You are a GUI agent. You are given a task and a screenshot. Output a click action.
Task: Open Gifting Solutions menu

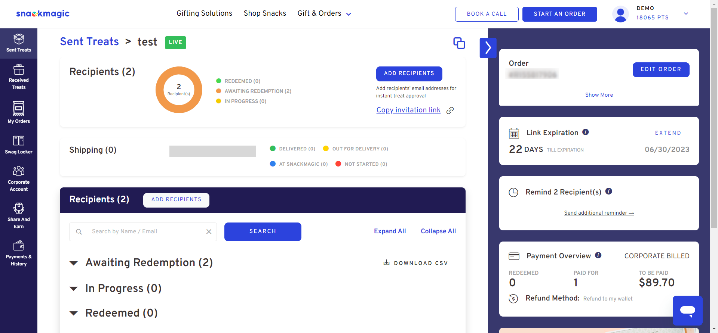coord(204,13)
